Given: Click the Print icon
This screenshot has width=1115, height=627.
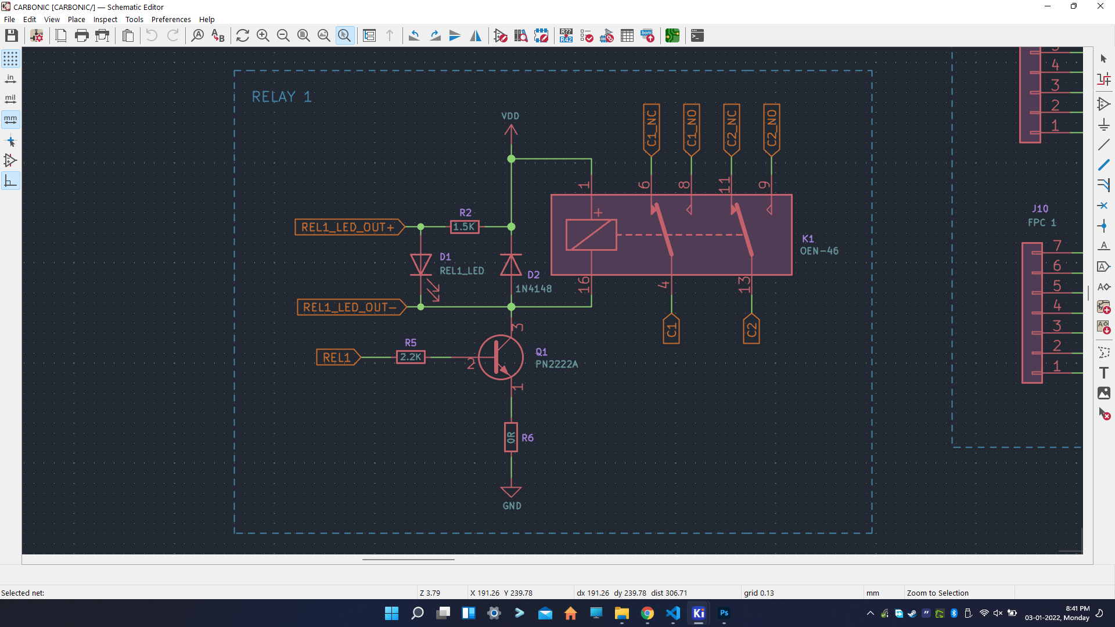Looking at the screenshot, I should click(x=82, y=36).
